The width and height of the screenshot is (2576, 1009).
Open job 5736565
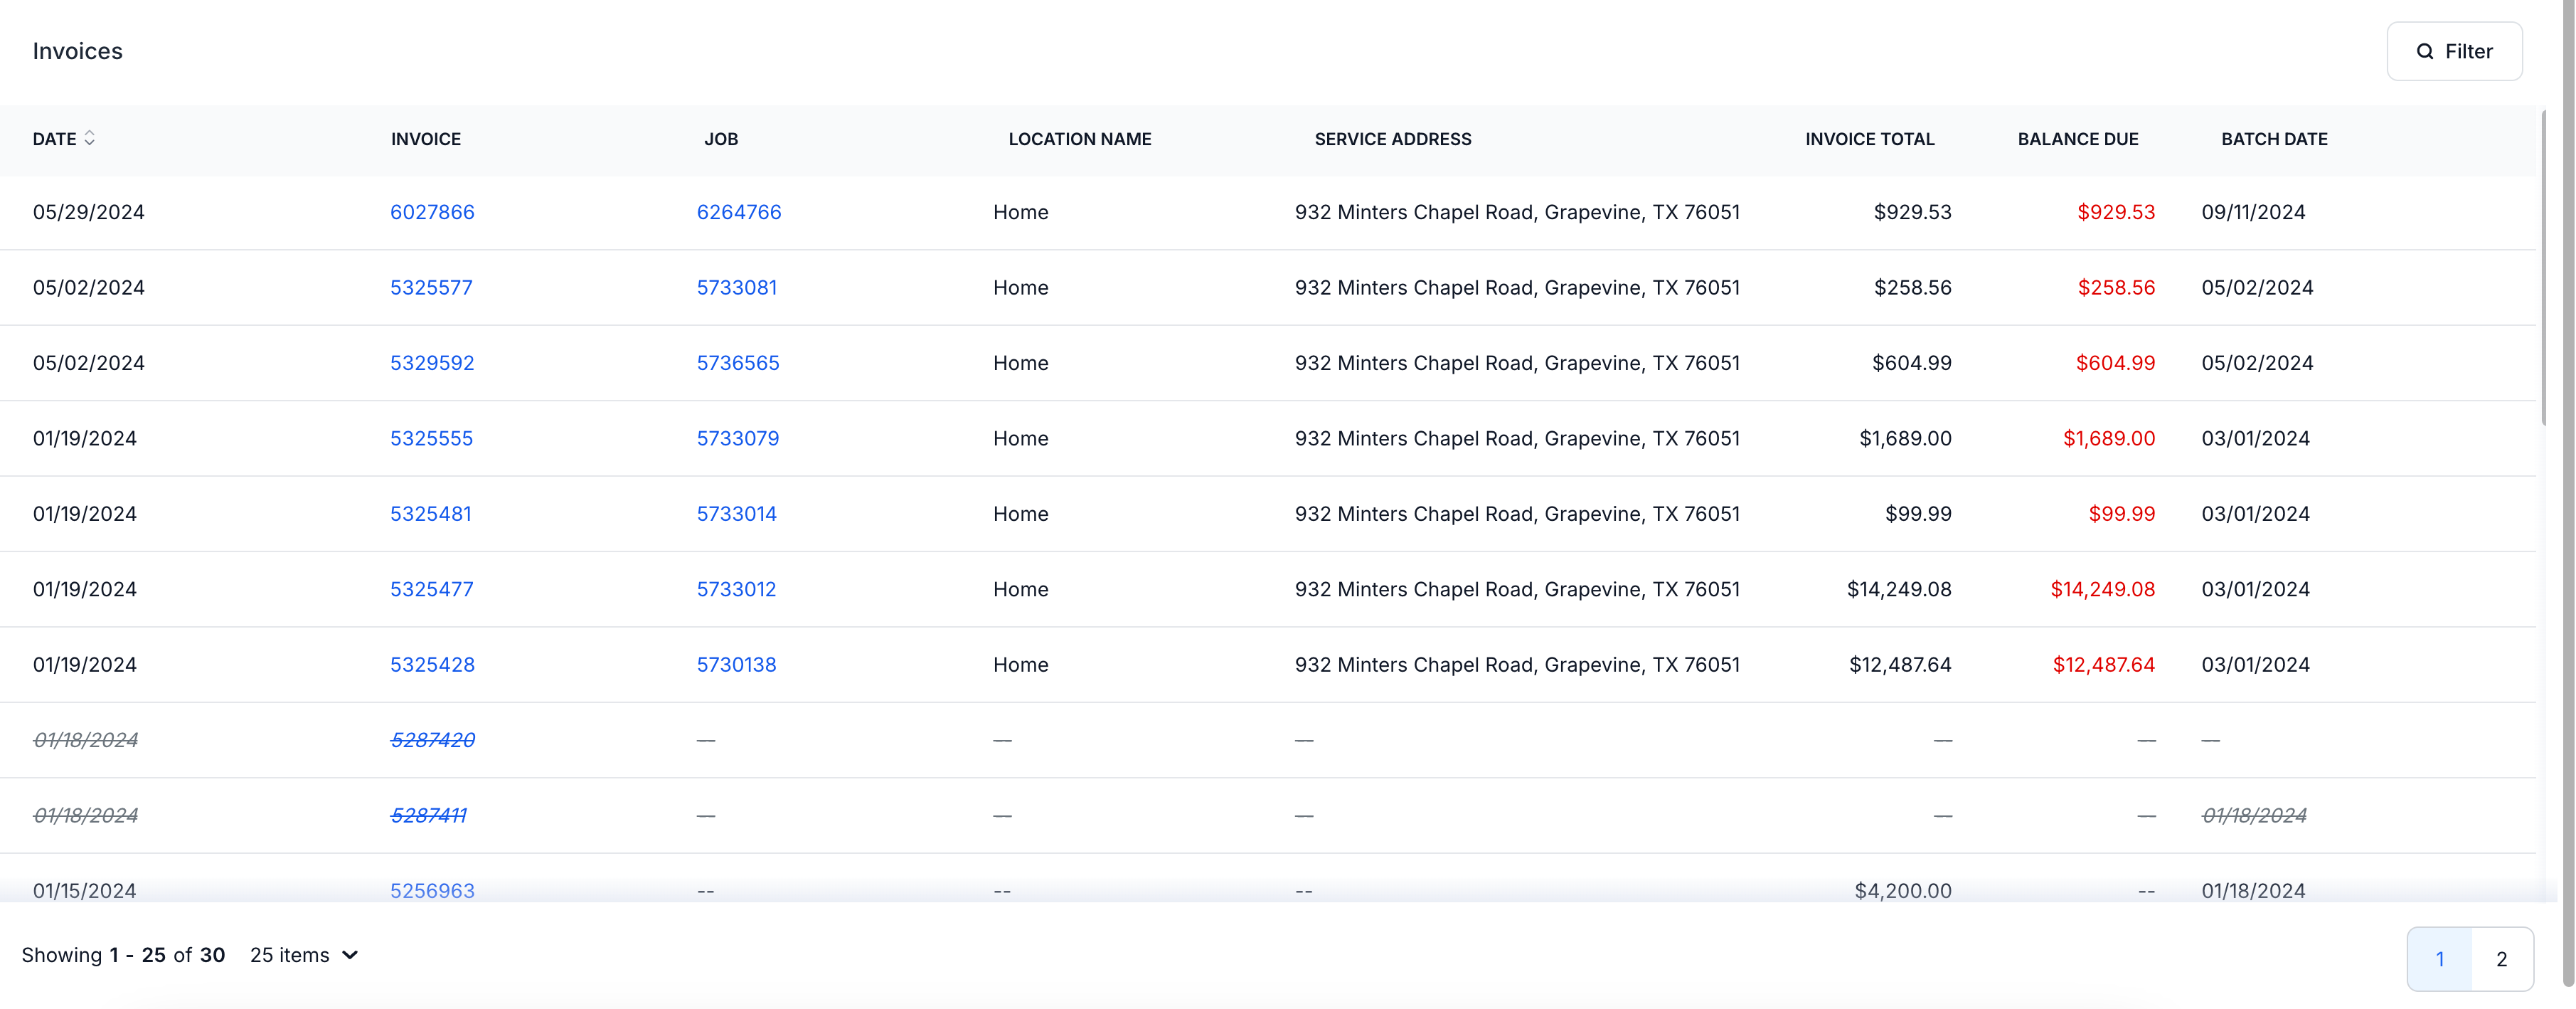pyautogui.click(x=738, y=364)
